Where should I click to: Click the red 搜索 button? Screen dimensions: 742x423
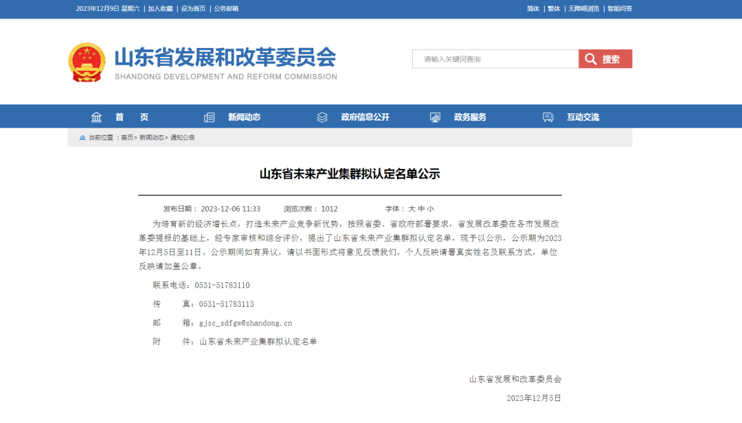coord(605,59)
